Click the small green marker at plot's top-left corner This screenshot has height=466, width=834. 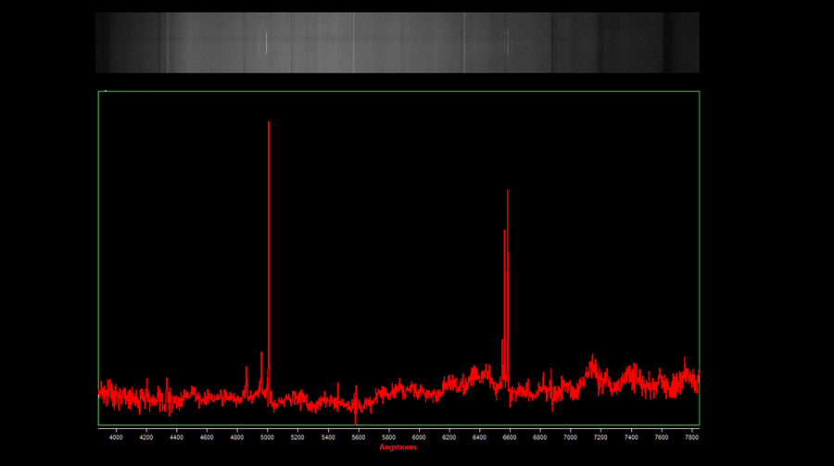106,91
